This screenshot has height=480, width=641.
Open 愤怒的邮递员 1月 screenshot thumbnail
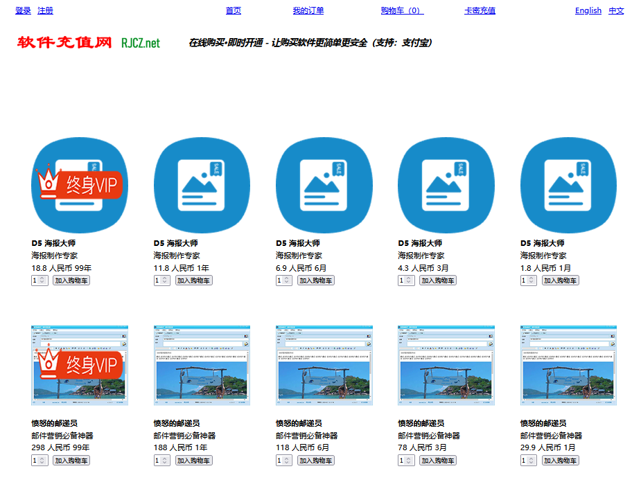pos(568,365)
